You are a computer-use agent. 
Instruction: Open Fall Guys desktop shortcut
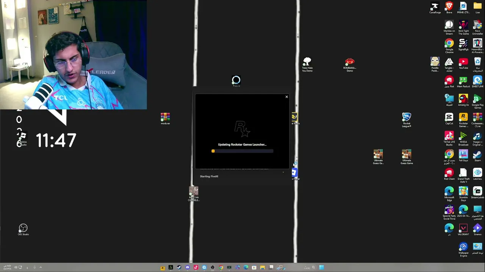[463, 156]
